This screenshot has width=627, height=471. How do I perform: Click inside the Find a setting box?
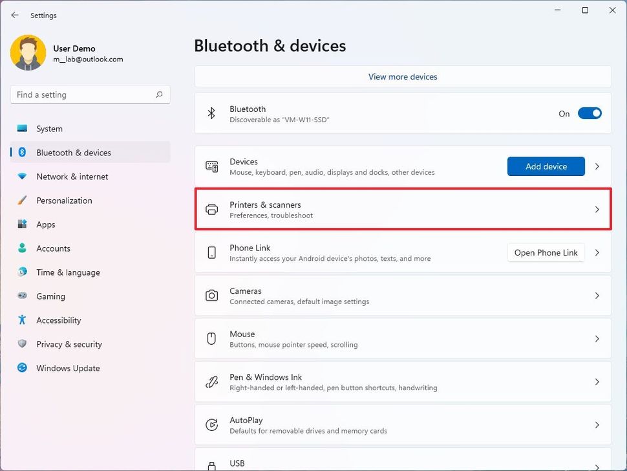[90, 94]
